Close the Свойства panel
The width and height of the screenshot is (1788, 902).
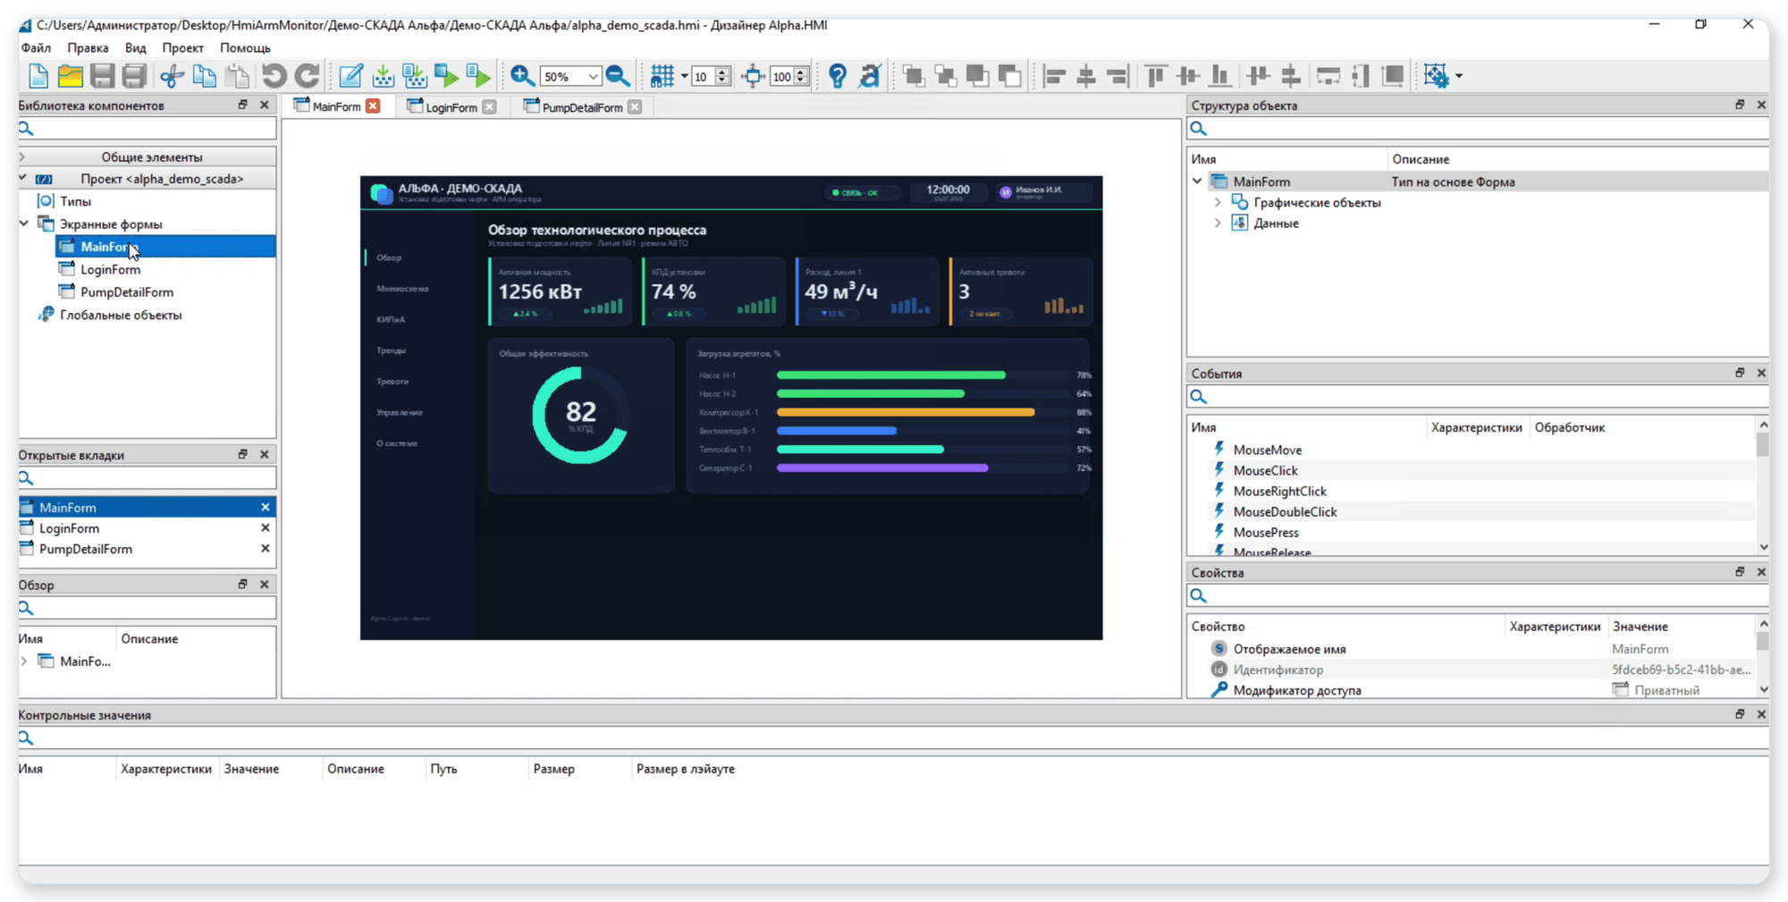pos(1761,572)
